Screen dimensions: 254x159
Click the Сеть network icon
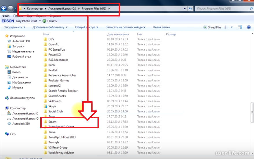pos(7,134)
